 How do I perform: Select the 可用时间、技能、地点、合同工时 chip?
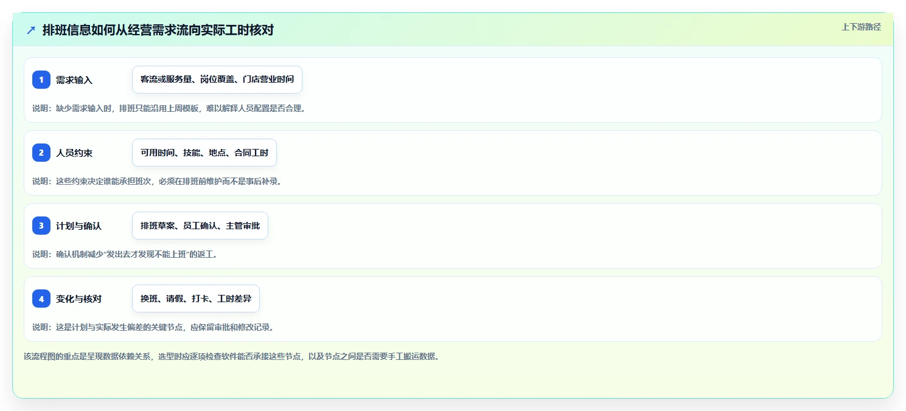click(x=204, y=153)
